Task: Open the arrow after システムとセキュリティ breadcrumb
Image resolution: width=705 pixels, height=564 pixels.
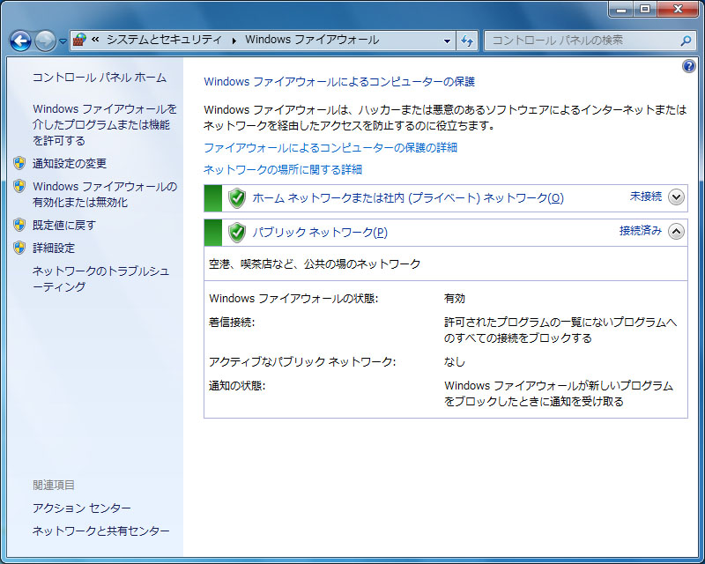Action: (234, 41)
